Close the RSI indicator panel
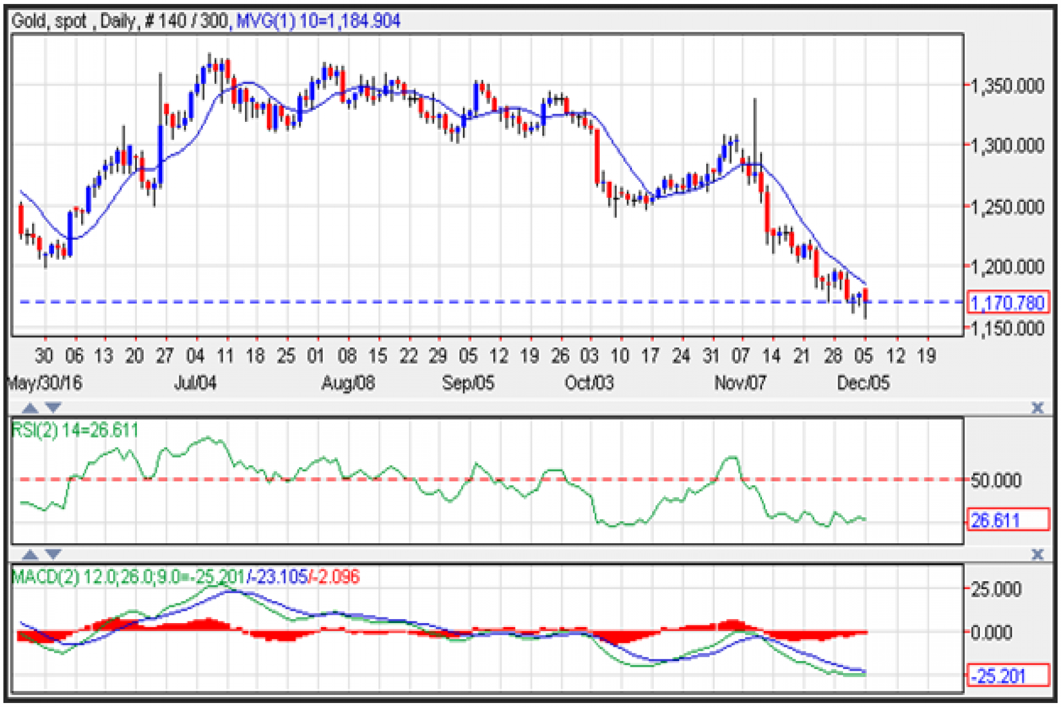The height and width of the screenshot is (707, 1061). click(x=1037, y=408)
